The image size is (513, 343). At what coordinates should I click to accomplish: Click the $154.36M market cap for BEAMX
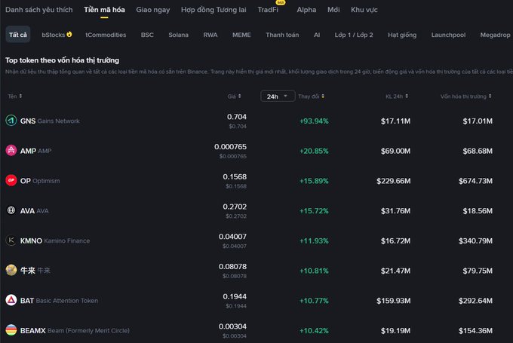click(475, 331)
